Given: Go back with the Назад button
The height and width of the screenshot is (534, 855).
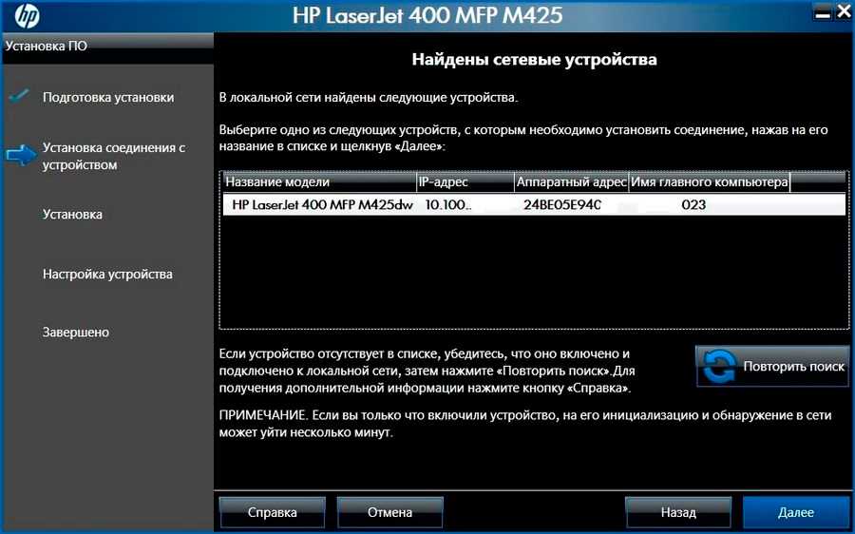Looking at the screenshot, I should [x=678, y=512].
